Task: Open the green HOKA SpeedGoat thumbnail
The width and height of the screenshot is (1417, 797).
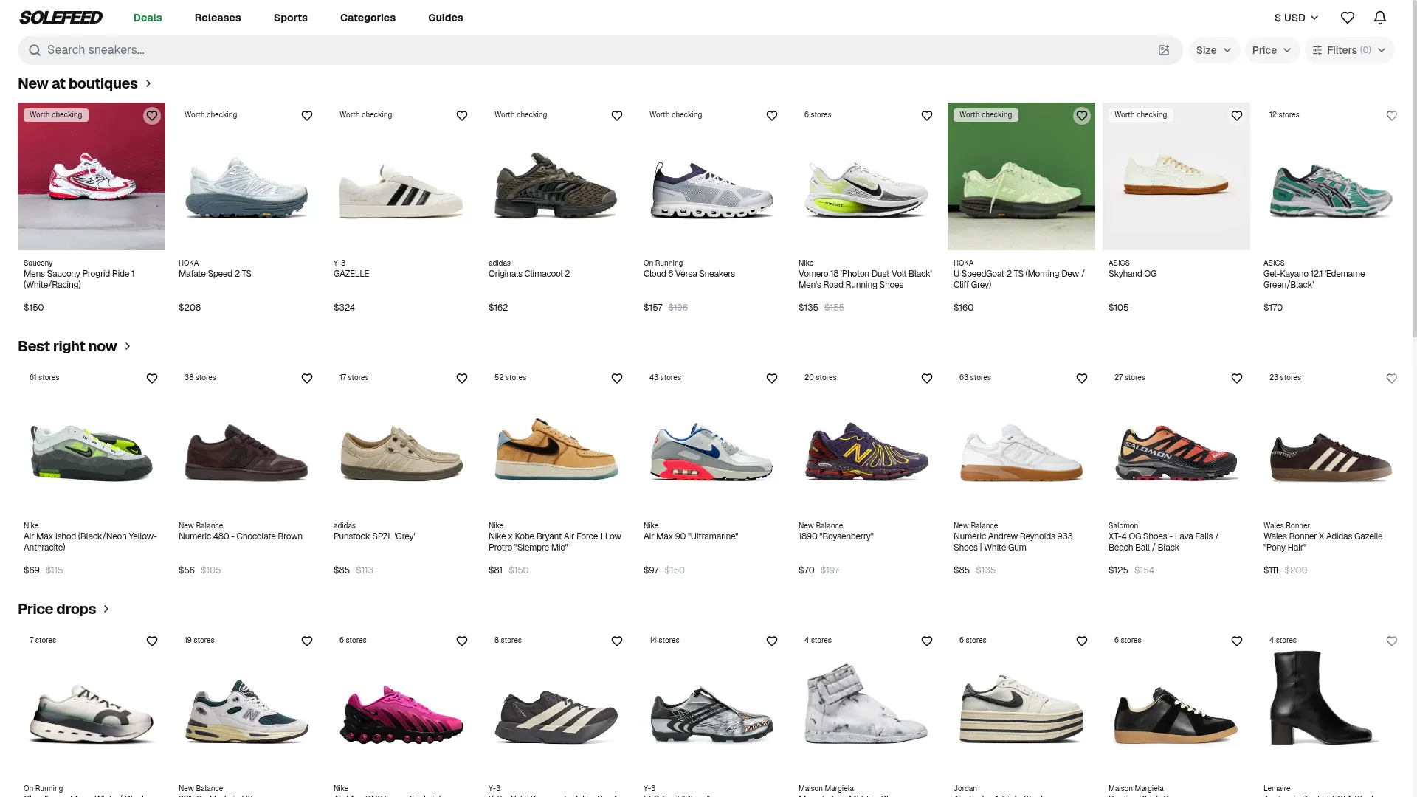Action: tap(1021, 176)
